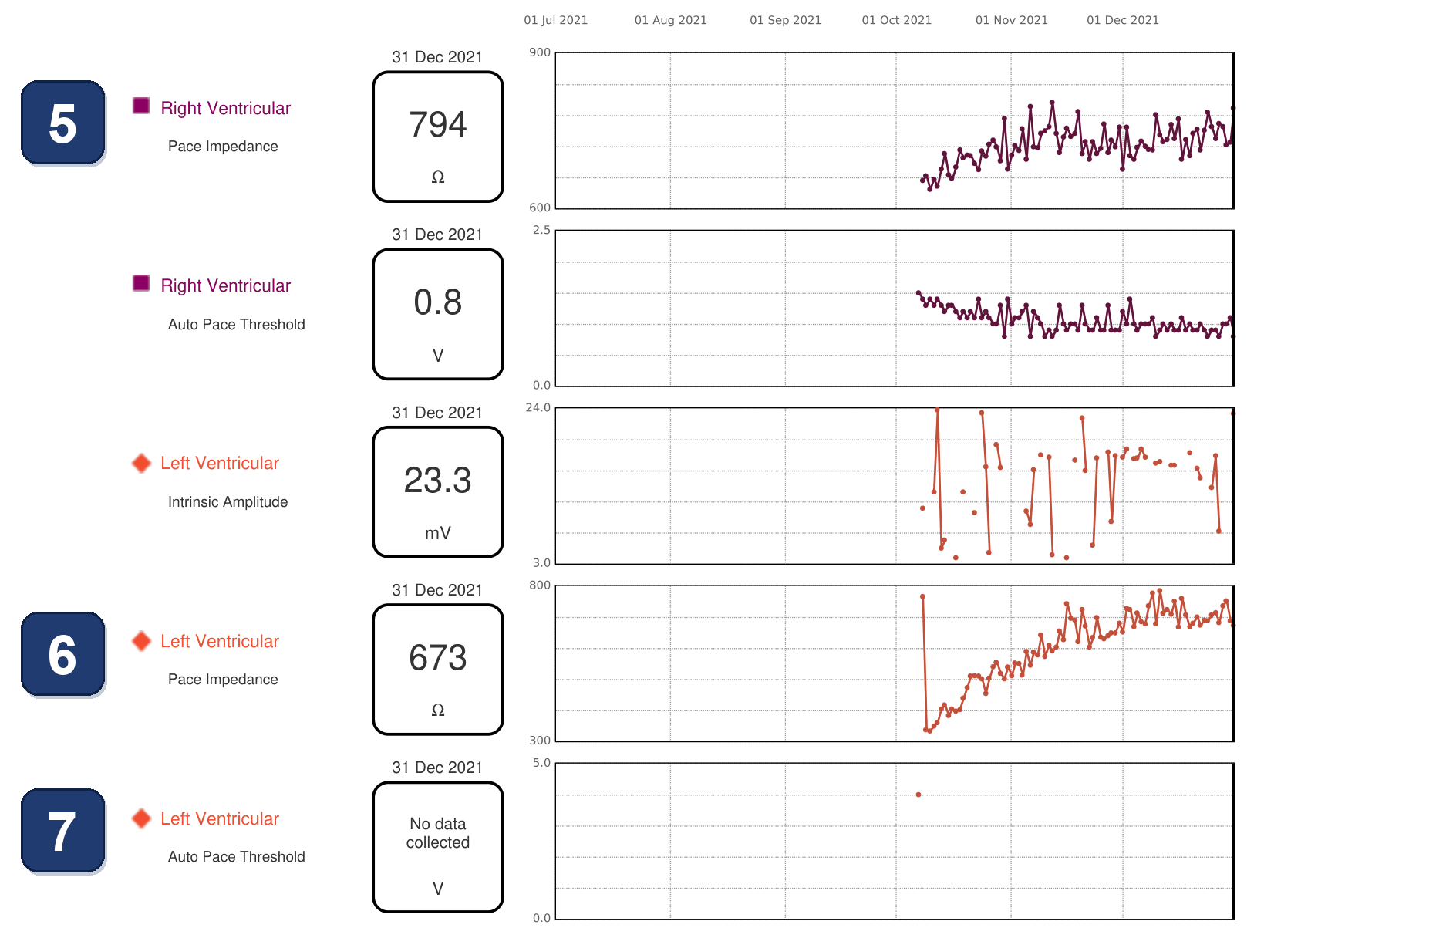Select the "01 Aug 2021" date axis label
Image resolution: width=1446 pixels, height=928 pixels.
coord(671,20)
